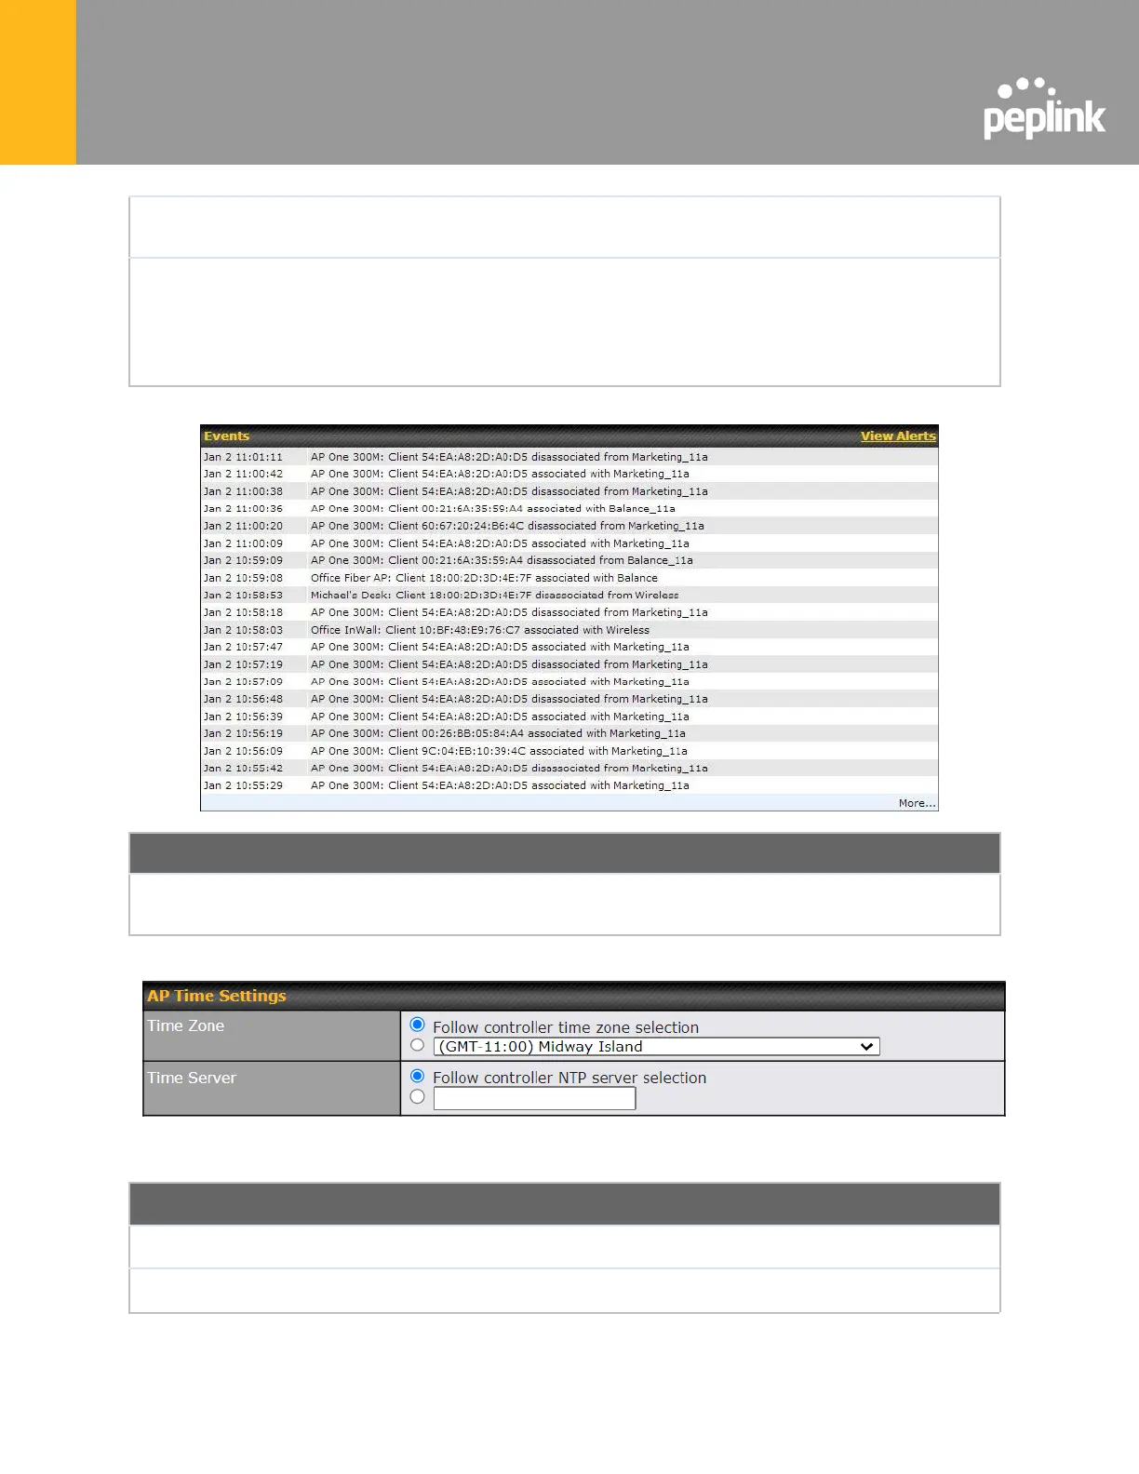Click More... at the bottom of Events

point(917,803)
